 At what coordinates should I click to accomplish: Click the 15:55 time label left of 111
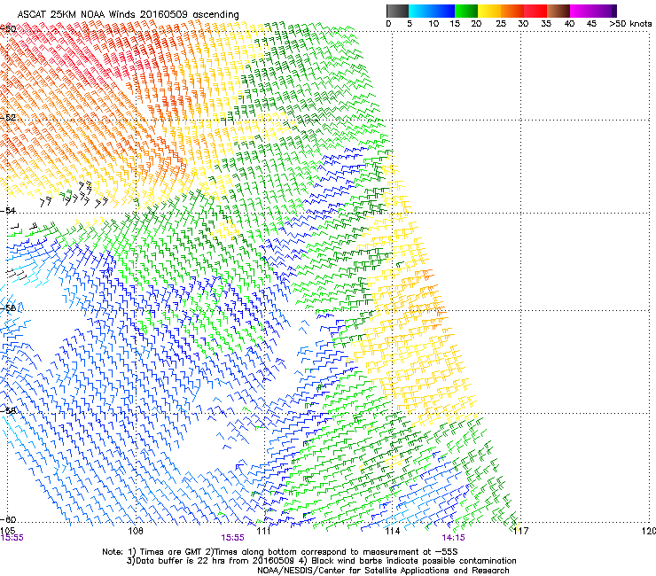click(x=232, y=538)
